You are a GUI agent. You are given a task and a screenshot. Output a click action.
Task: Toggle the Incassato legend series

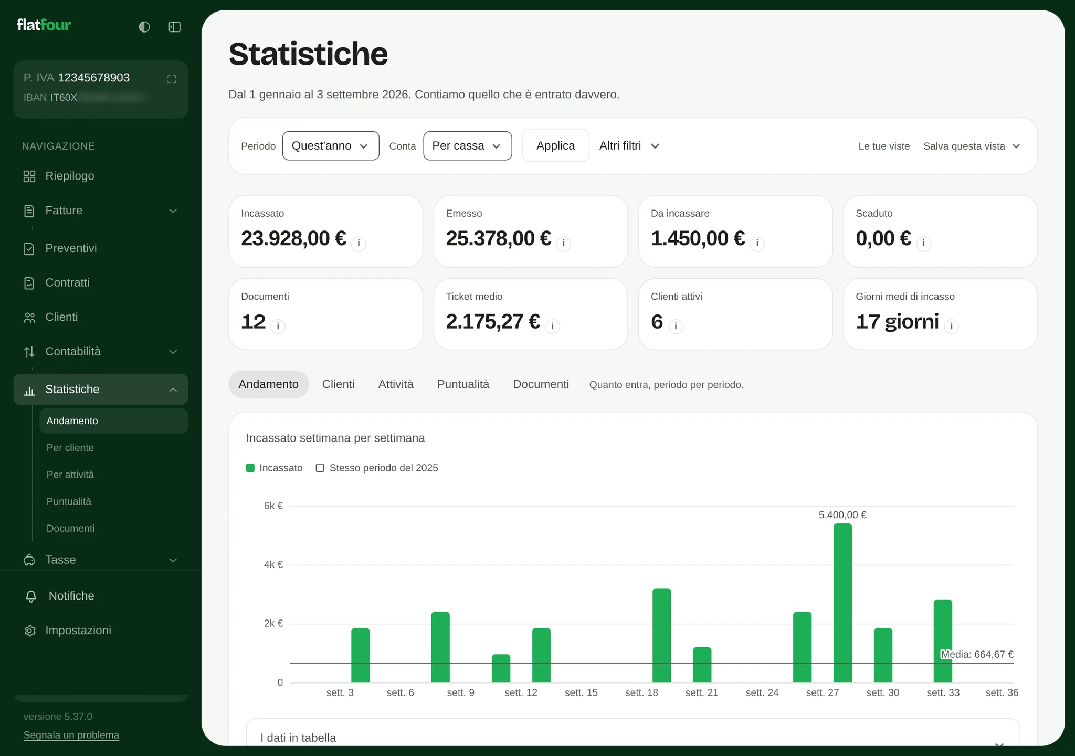[274, 468]
